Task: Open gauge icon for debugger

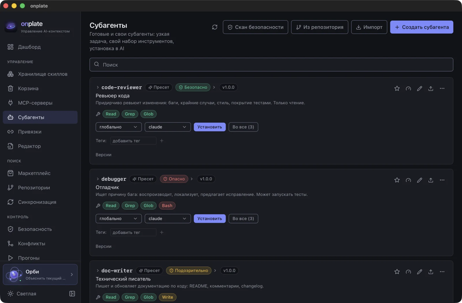Action: 408,180
